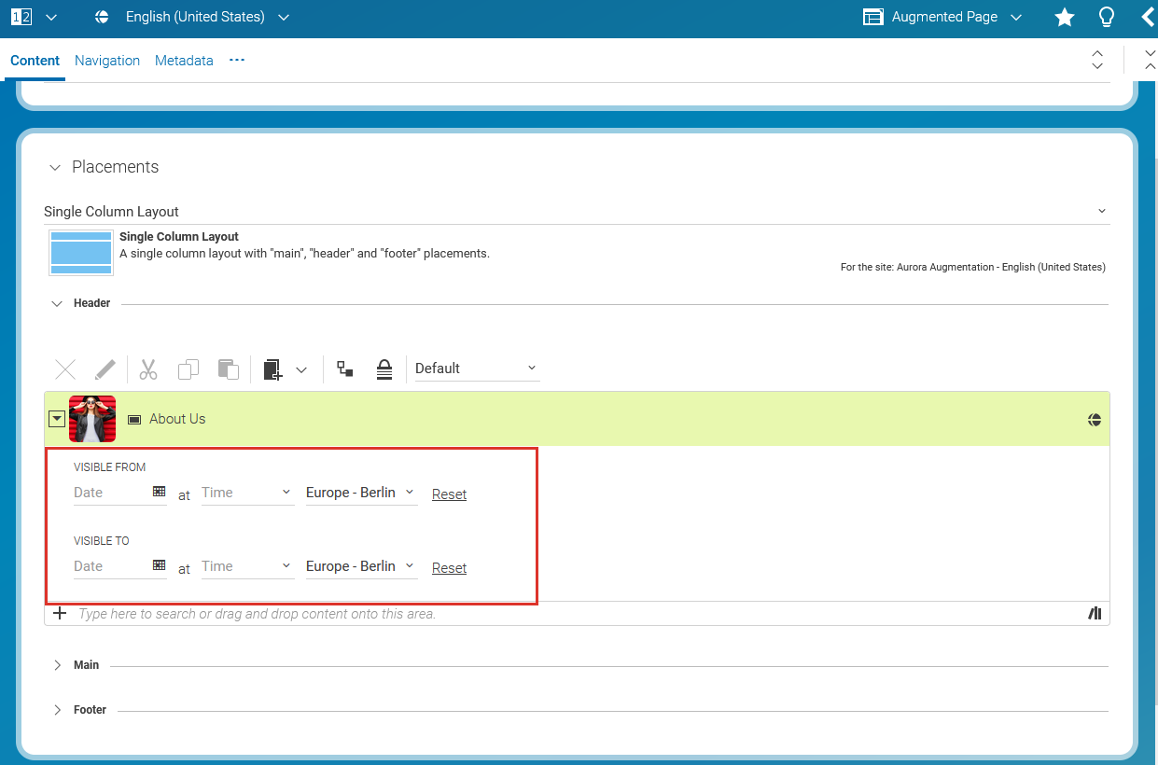The width and height of the screenshot is (1158, 765).
Task: Click the lightbulb icon in the header bar
Action: (x=1106, y=17)
